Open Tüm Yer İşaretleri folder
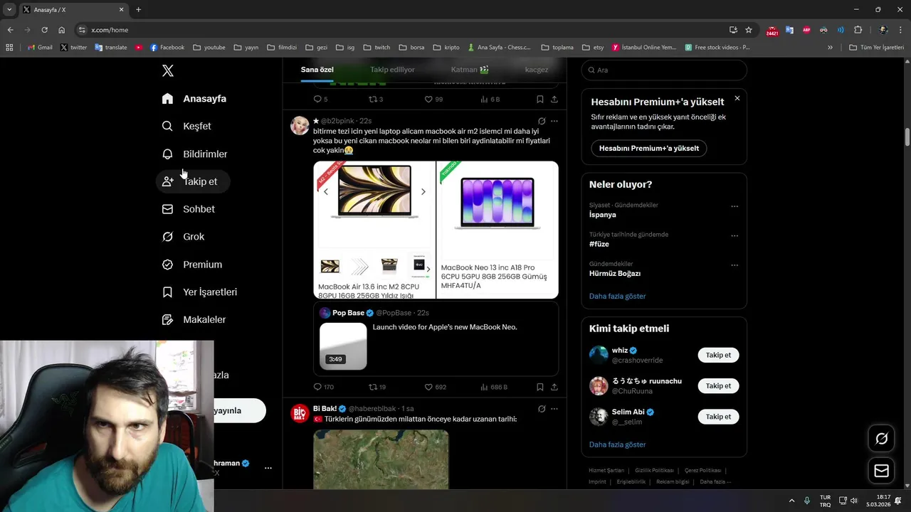 coord(876,48)
